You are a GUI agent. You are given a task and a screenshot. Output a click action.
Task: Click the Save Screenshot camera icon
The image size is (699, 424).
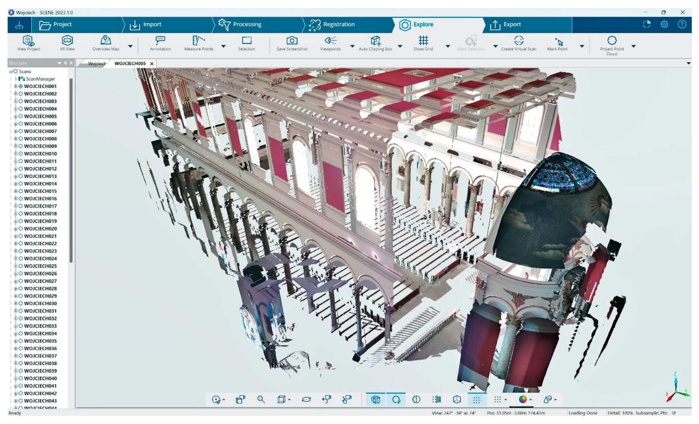[292, 41]
